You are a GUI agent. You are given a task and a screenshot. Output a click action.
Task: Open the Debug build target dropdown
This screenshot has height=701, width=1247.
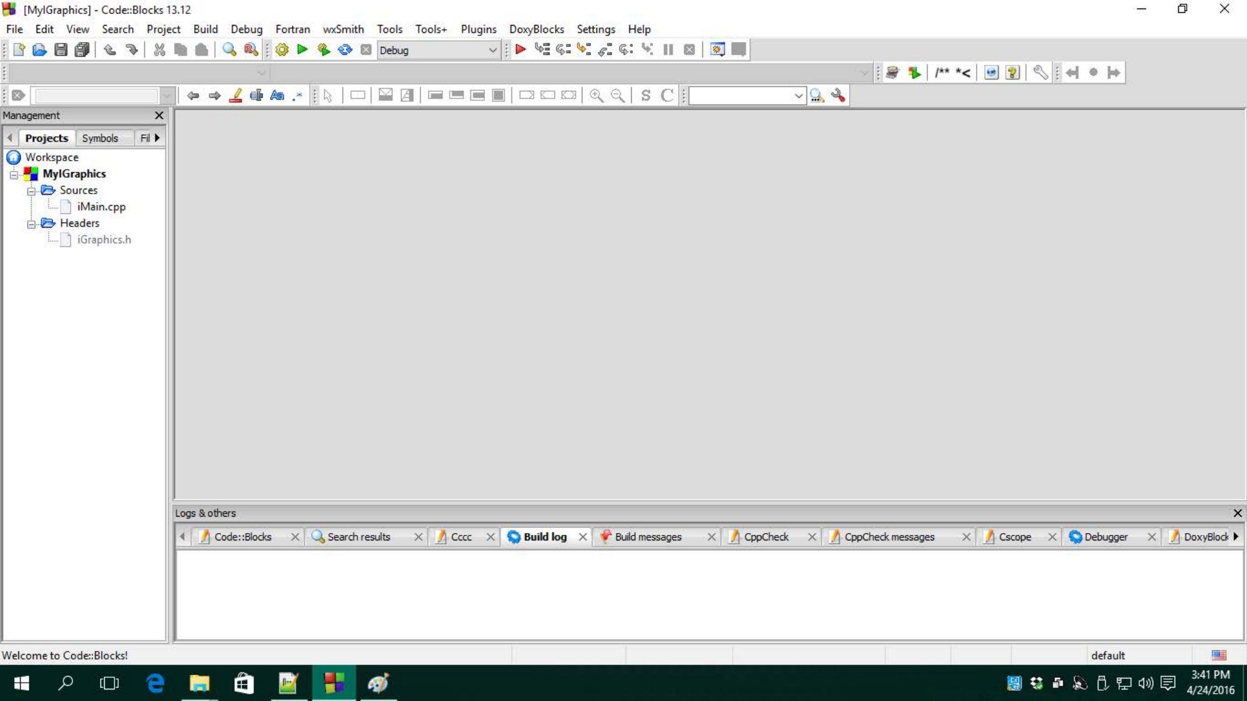click(492, 51)
